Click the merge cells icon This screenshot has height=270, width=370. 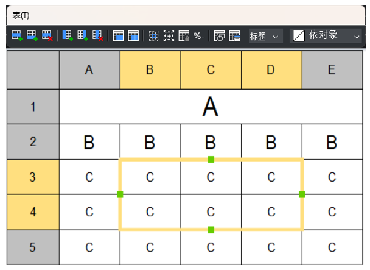tap(118, 36)
